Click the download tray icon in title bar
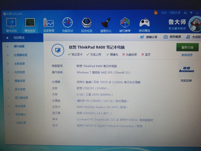This screenshot has width=201, height=151. tap(185, 13)
